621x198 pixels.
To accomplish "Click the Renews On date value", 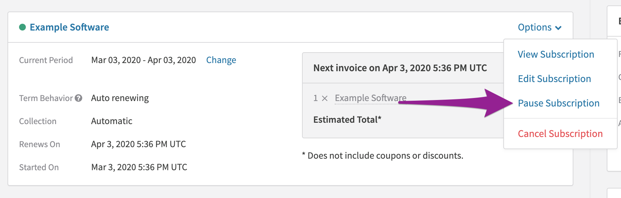I will (x=138, y=144).
